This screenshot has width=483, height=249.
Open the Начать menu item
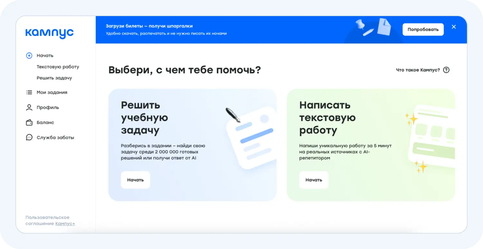coord(45,56)
